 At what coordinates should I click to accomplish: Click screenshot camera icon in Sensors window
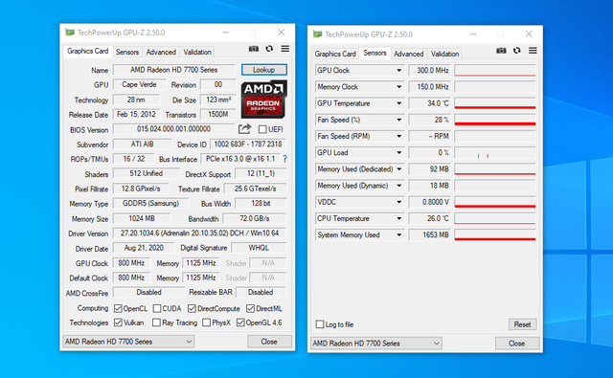[x=501, y=51]
